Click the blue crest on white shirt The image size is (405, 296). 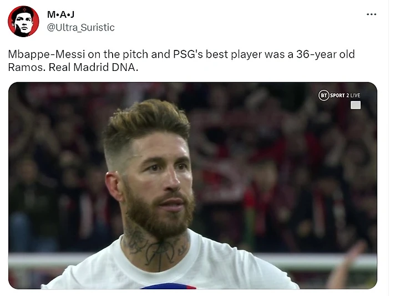(x=168, y=286)
